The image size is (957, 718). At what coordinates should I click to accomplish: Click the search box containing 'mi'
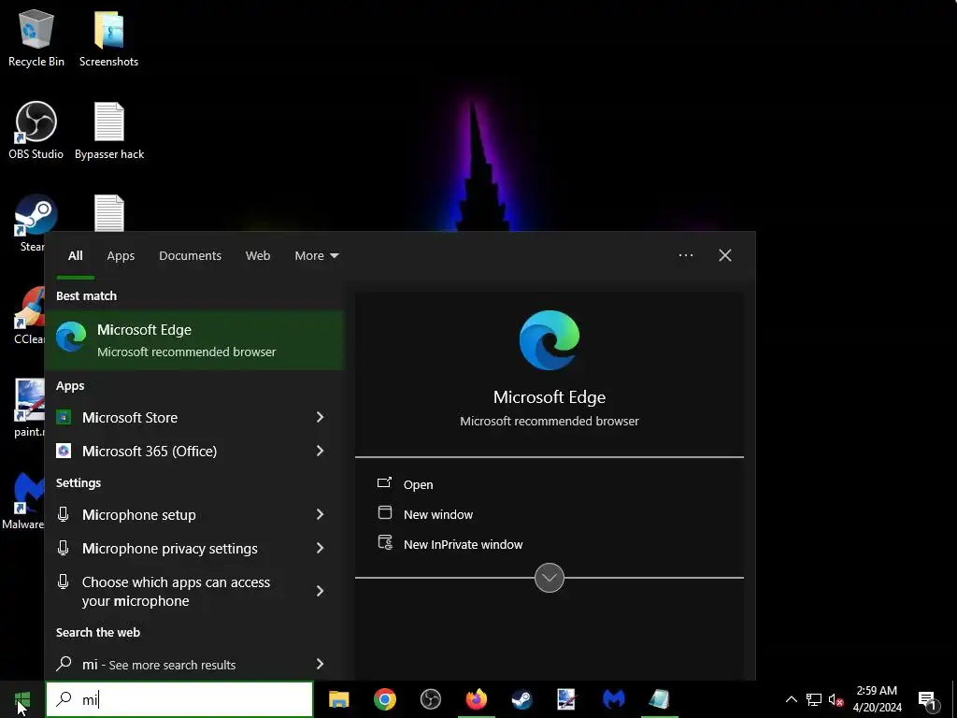(x=179, y=699)
